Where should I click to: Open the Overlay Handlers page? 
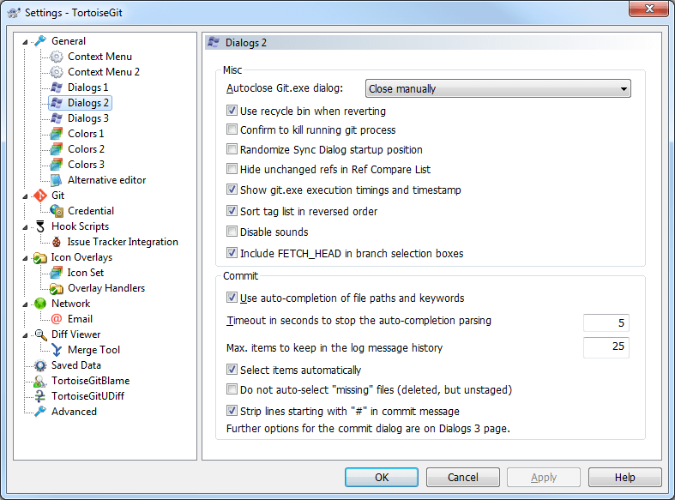(106, 288)
